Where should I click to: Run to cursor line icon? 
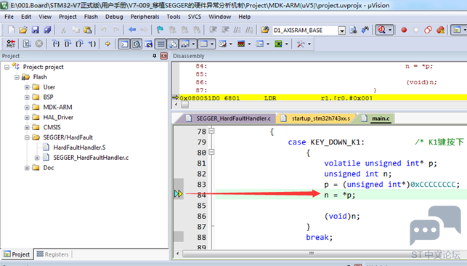click(x=92, y=44)
